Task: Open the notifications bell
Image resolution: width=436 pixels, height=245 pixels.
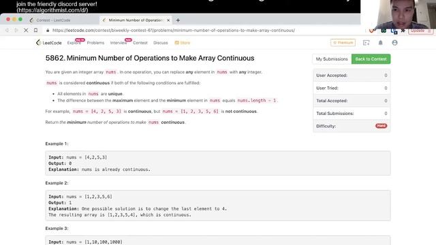Action: 380,43
